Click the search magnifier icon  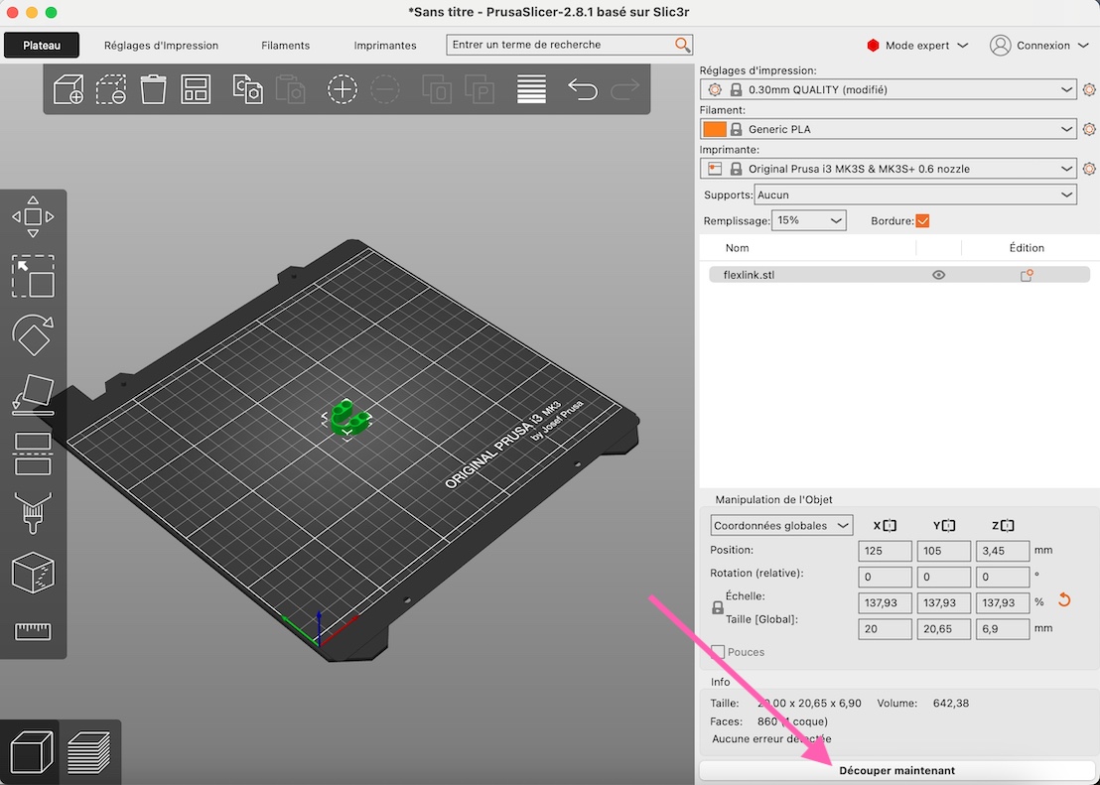tap(682, 45)
